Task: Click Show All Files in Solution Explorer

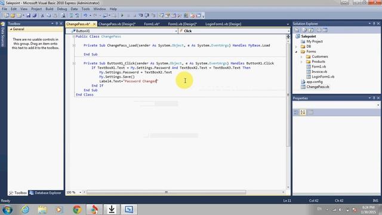Action: pyautogui.click(x=304, y=30)
